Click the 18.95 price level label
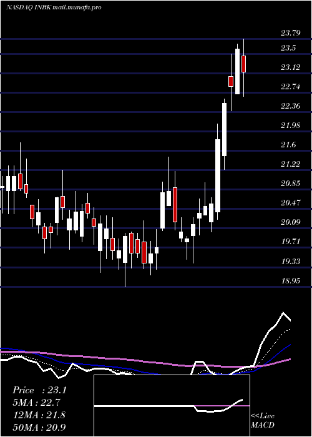The width and height of the screenshot is (312, 437). [x=291, y=281]
